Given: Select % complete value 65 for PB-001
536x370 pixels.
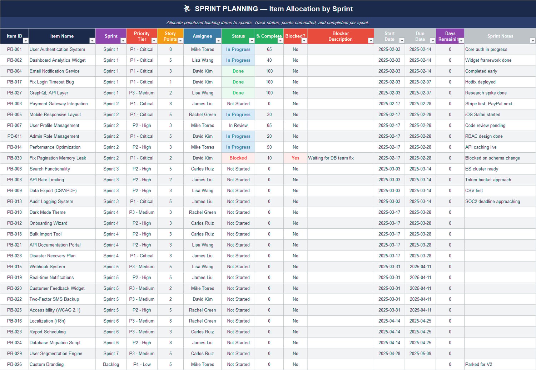Looking at the screenshot, I should click(269, 49).
